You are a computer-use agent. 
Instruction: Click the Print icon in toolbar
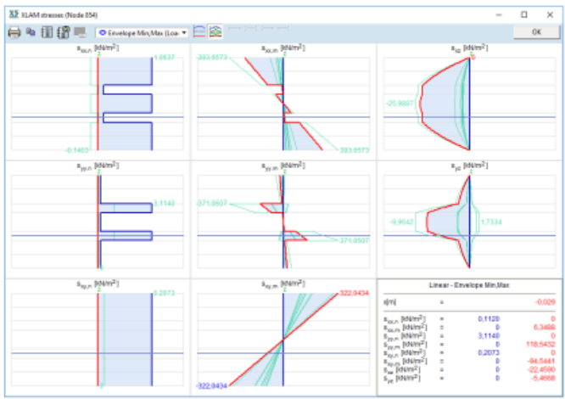[14, 32]
